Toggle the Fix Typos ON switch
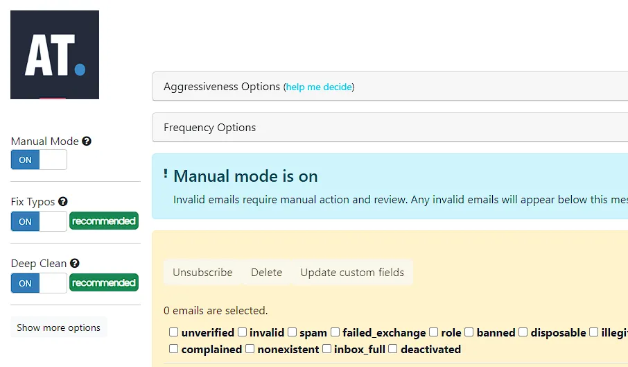628x367 pixels. (39, 221)
